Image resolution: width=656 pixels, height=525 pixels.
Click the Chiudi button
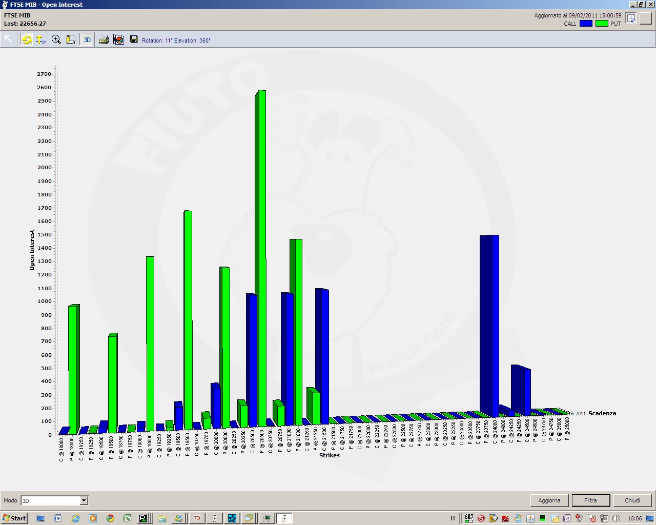(632, 500)
